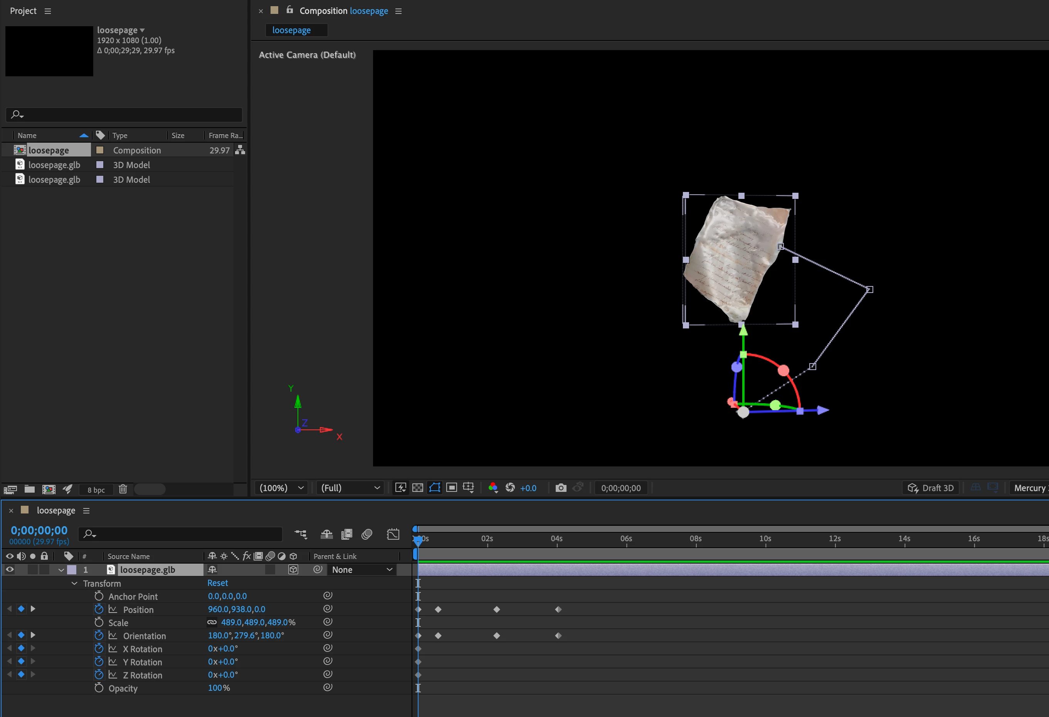The width and height of the screenshot is (1049, 717).
Task: Click the Take Snapshot camera icon
Action: point(561,488)
